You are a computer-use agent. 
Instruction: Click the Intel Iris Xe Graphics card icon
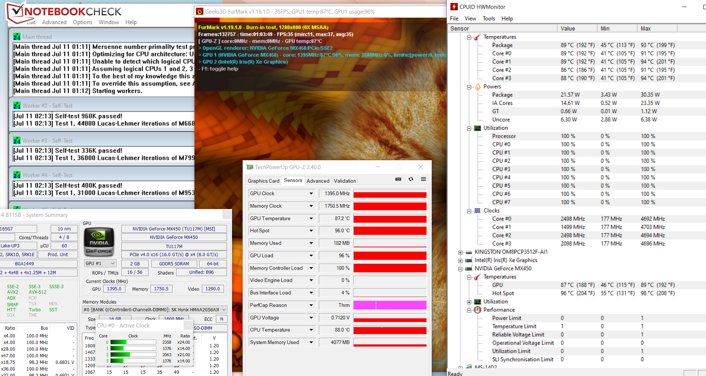click(469, 260)
